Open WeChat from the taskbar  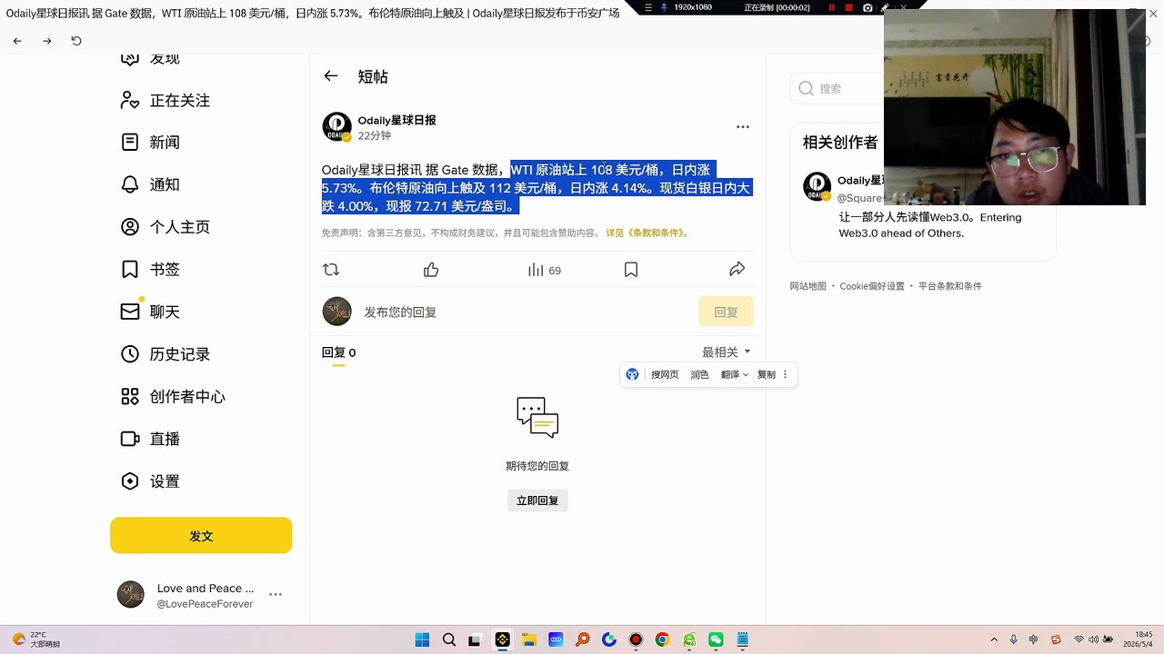(716, 639)
